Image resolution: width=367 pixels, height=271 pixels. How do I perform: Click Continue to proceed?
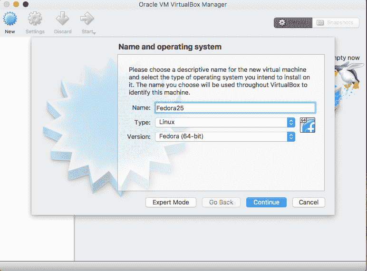(266, 202)
